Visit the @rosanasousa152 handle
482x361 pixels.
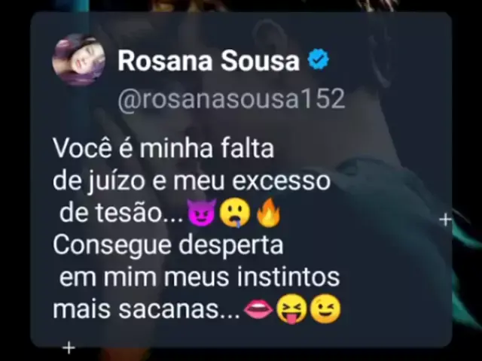tap(231, 99)
